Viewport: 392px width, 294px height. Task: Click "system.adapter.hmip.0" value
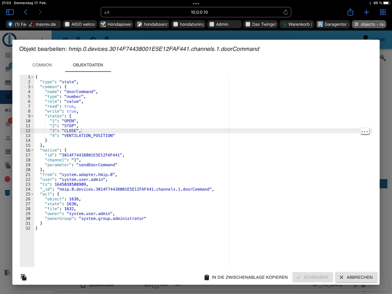[x=88, y=174]
